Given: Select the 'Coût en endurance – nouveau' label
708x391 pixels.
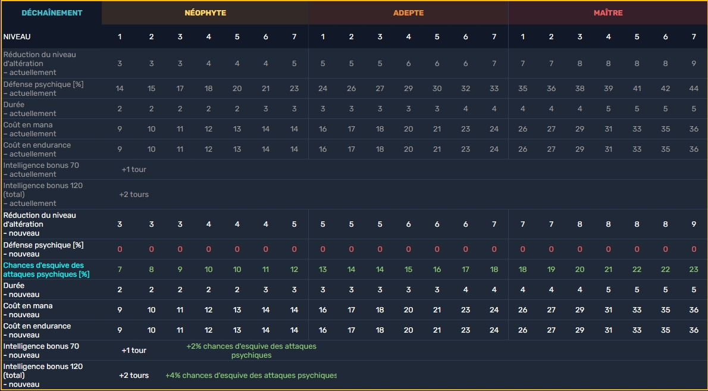Looking at the screenshot, I should [x=37, y=330].
